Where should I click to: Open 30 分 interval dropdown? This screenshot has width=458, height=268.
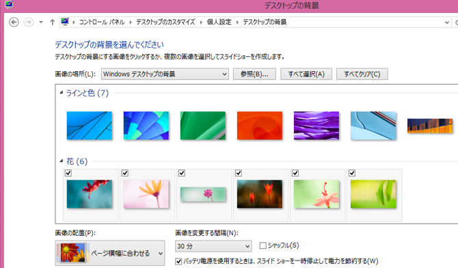pyautogui.click(x=213, y=246)
